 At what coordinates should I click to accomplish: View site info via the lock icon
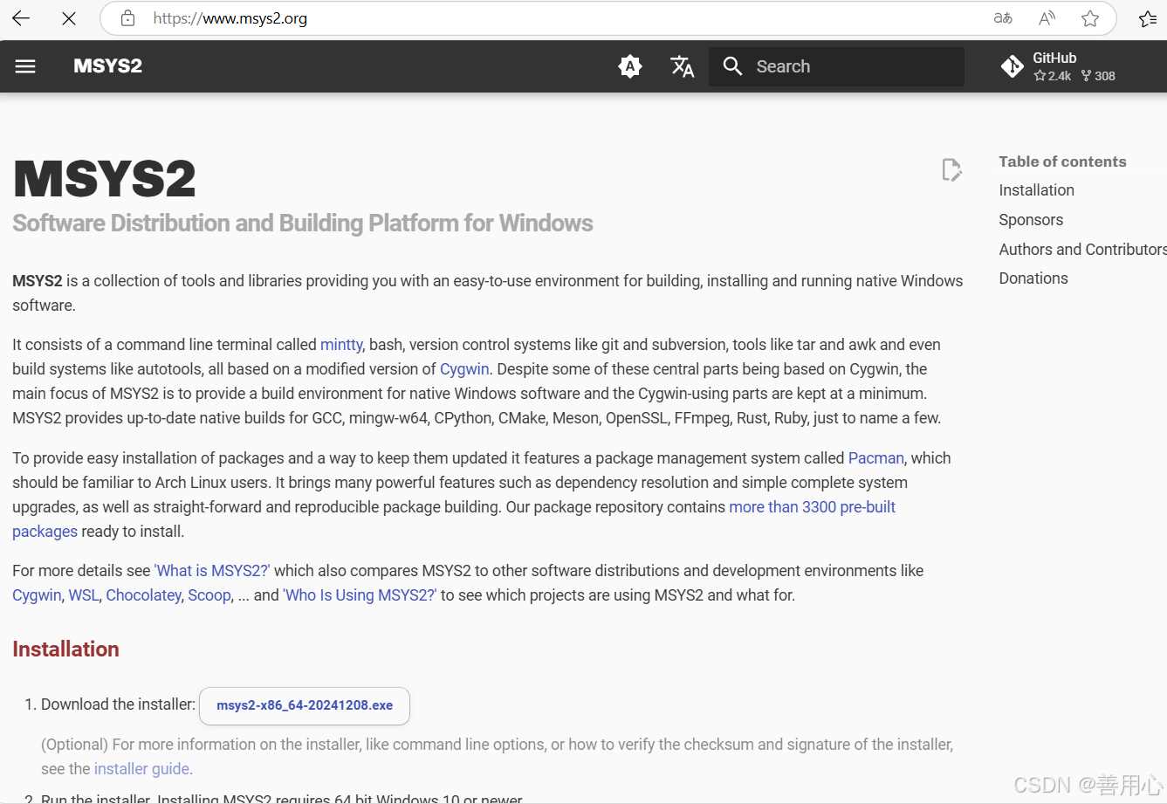(x=128, y=18)
